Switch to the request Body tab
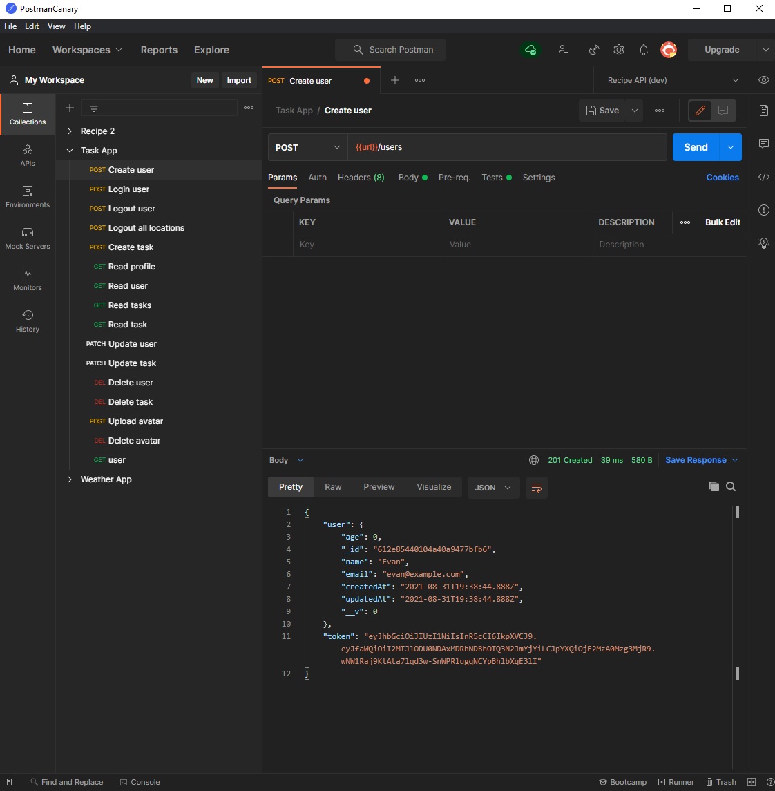The width and height of the screenshot is (775, 791). [412, 178]
